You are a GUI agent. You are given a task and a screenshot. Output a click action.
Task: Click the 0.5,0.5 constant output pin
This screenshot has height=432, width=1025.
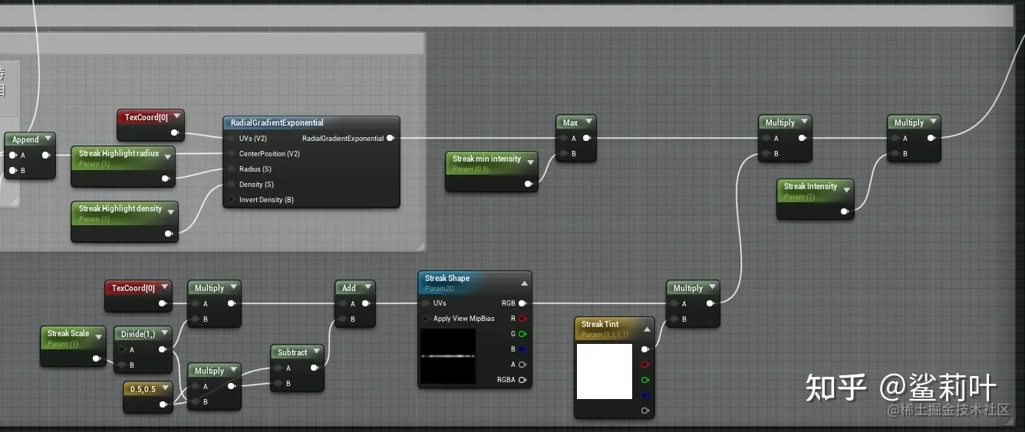tap(162, 404)
